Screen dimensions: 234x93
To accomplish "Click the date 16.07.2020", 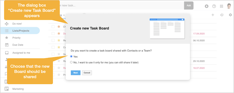I will pyautogui.click(x=199, y=68).
